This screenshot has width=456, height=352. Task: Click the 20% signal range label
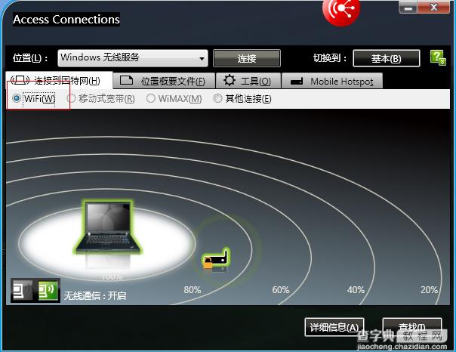pos(430,290)
